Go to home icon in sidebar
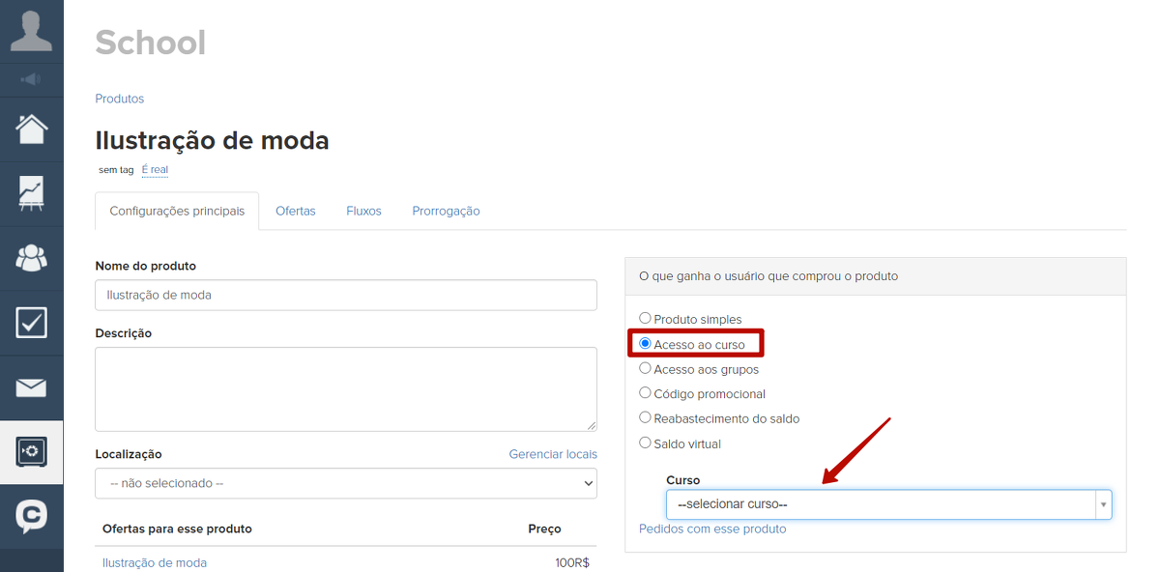The image size is (1160, 572). [31, 129]
